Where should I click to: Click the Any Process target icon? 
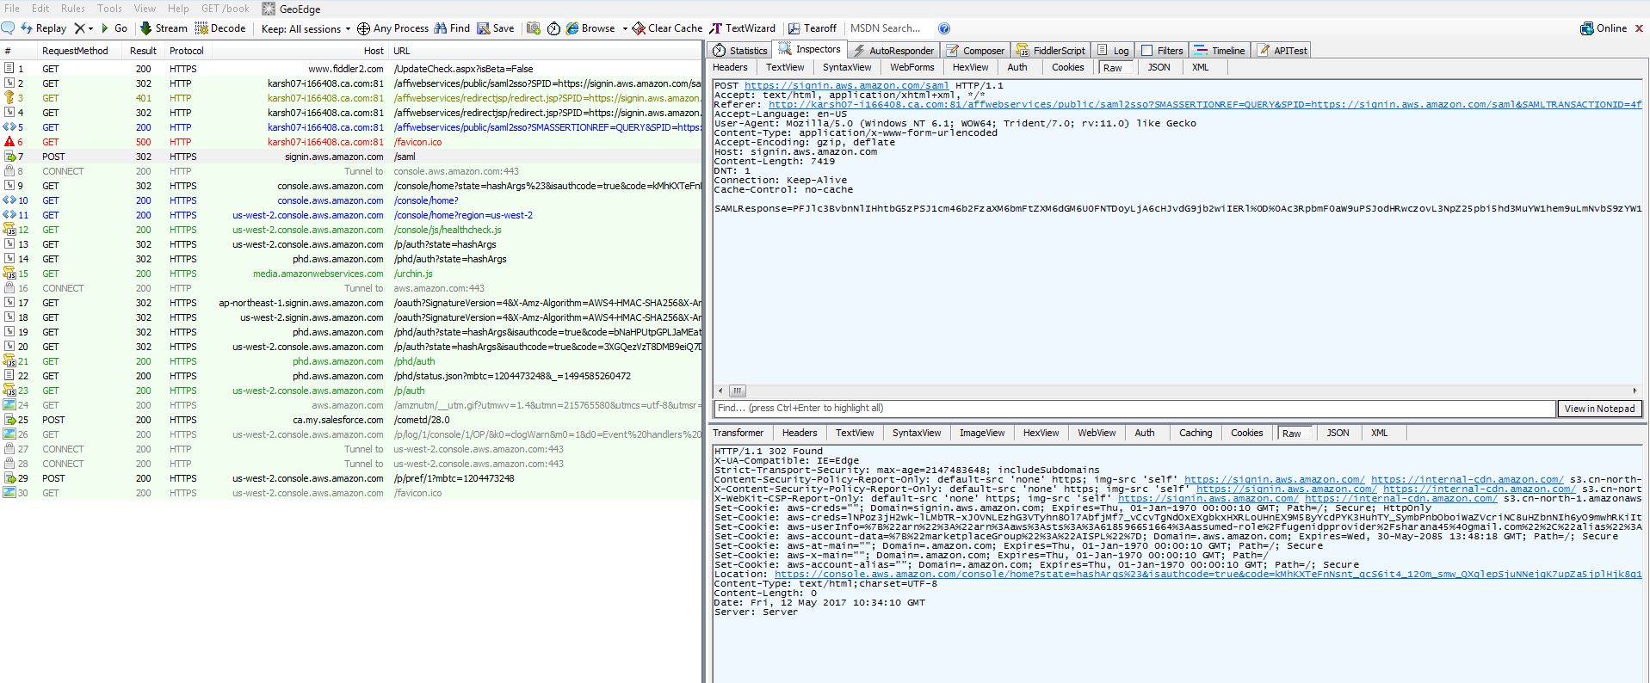(x=364, y=28)
